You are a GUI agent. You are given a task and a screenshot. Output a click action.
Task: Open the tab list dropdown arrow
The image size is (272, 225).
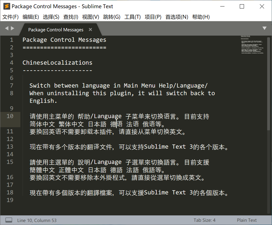tap(264, 28)
